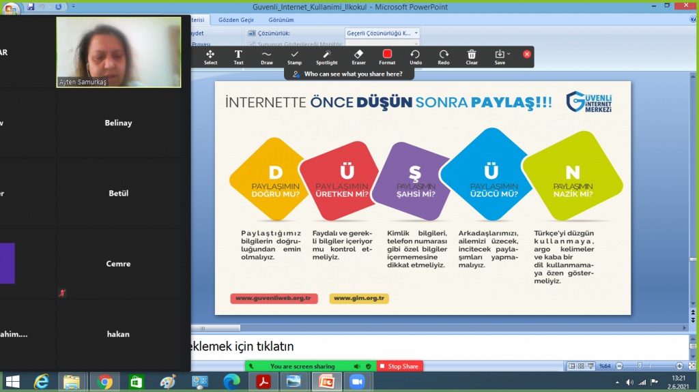Choose the Draw annotation tool
Viewport: 699px width, 392px height.
point(266,56)
